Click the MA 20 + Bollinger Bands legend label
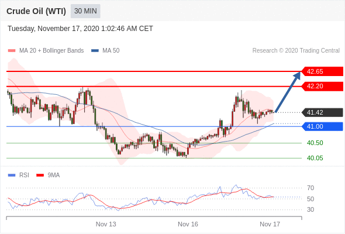This screenshot has height=234, width=345. click(x=51, y=51)
